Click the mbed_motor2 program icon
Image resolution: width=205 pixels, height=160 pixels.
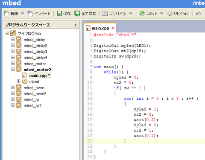pos(19,70)
